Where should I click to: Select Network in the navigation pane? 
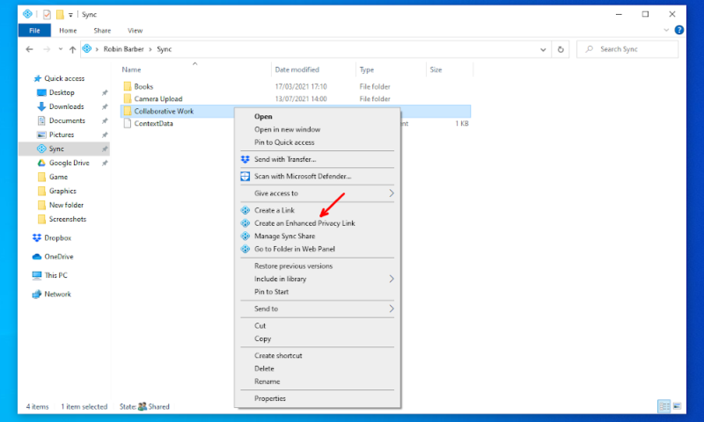click(x=57, y=295)
